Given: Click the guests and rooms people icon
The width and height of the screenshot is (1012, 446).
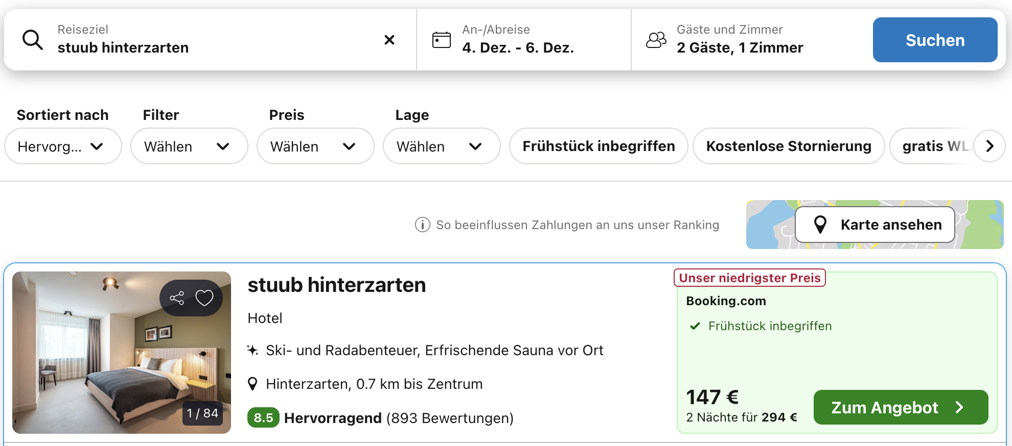Looking at the screenshot, I should click(x=656, y=40).
